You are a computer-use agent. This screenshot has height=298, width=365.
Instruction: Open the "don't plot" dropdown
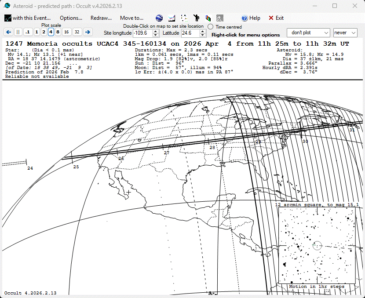point(308,33)
